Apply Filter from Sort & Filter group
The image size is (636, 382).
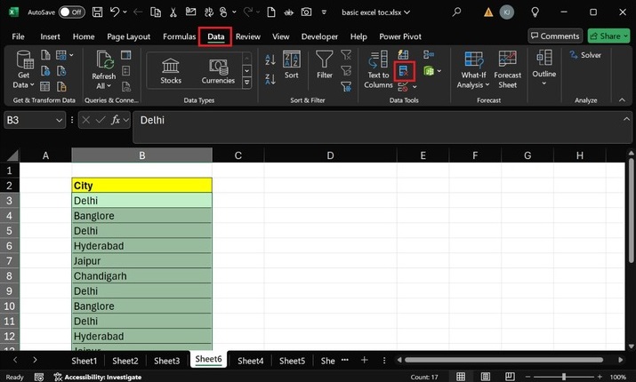[325, 65]
